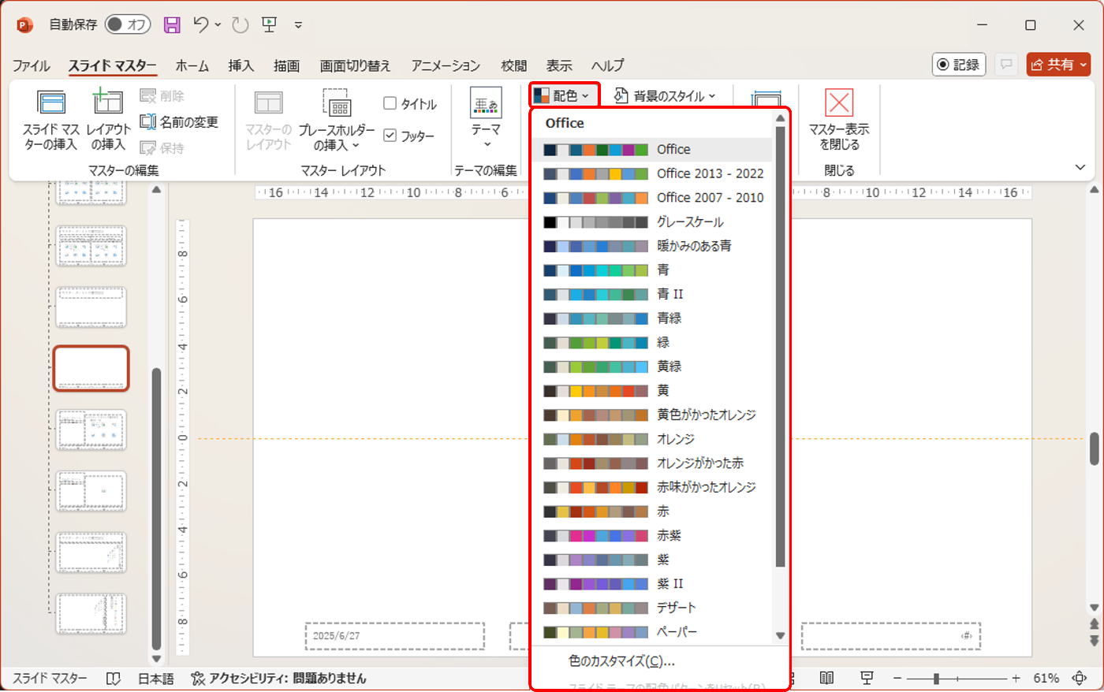Screen dimensions: 1104x692
Task: Click レイアウトの挿入 icon
Action: (108, 120)
